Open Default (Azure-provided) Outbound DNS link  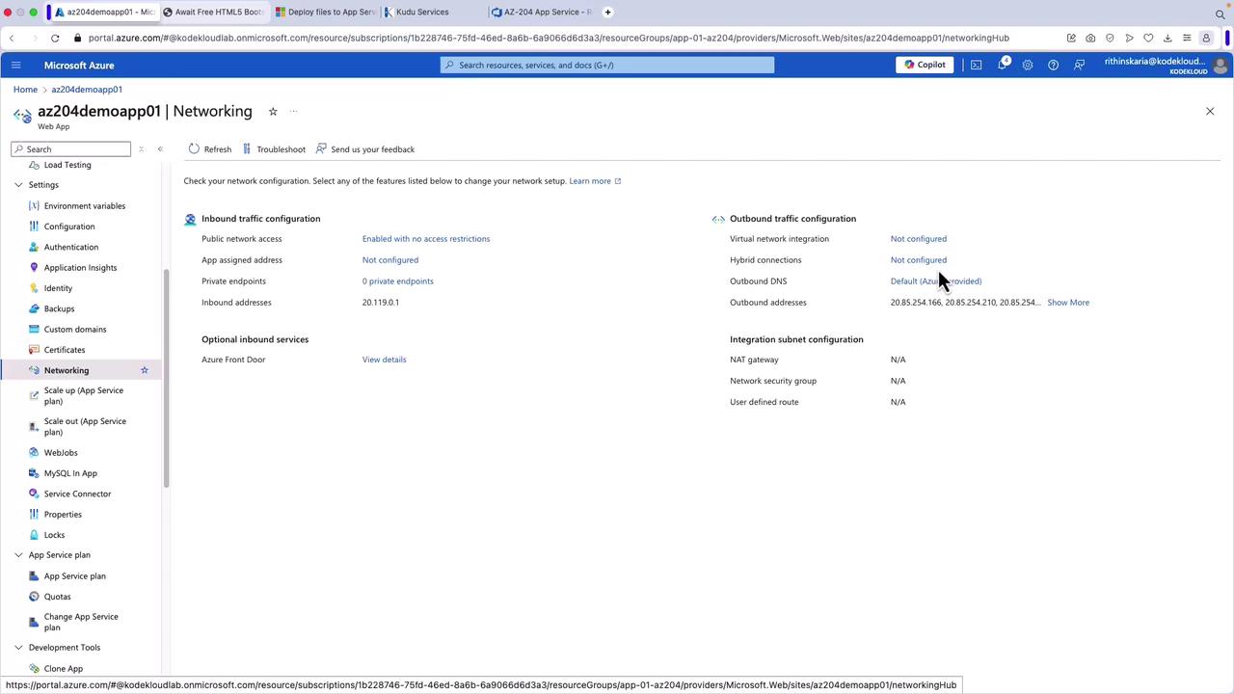click(x=936, y=281)
